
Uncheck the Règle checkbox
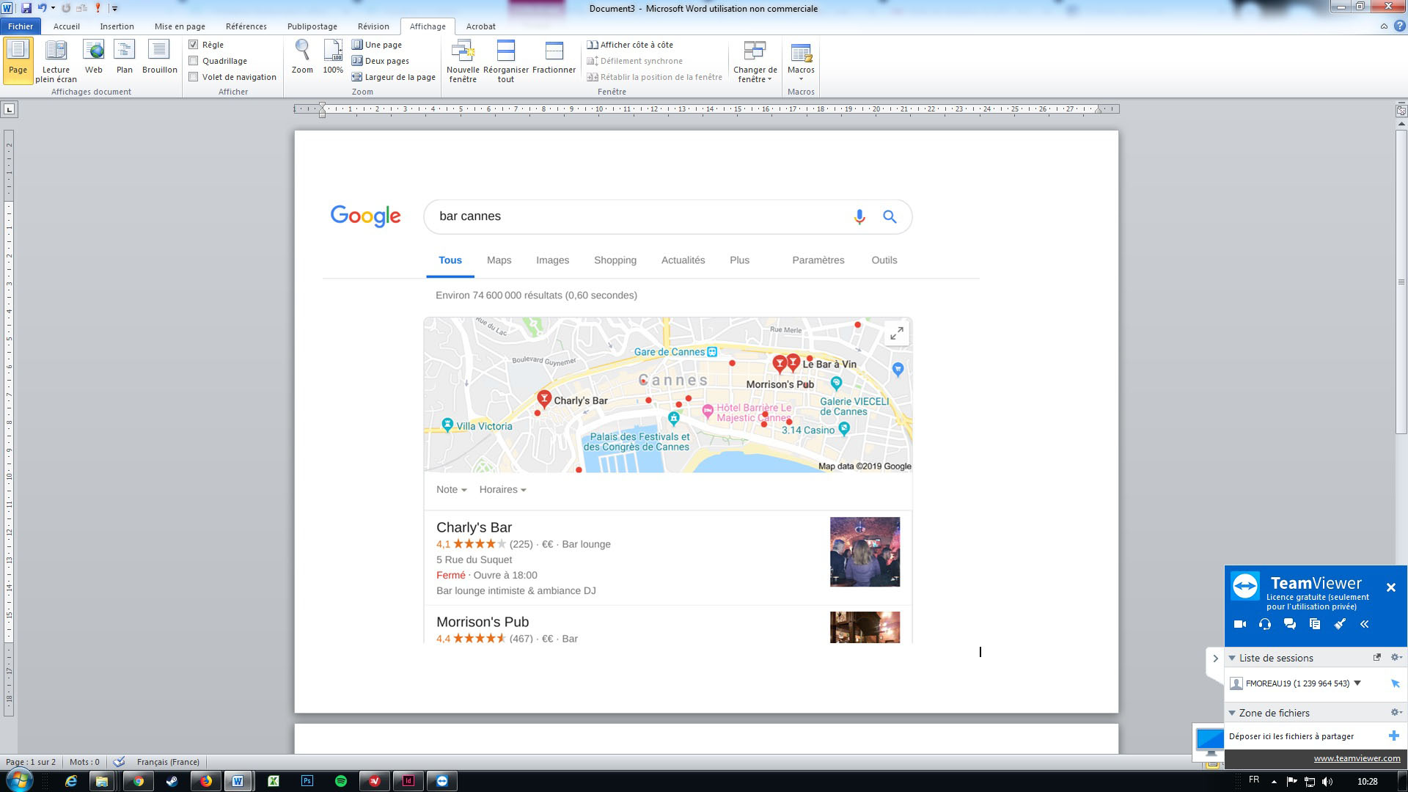[x=194, y=45]
